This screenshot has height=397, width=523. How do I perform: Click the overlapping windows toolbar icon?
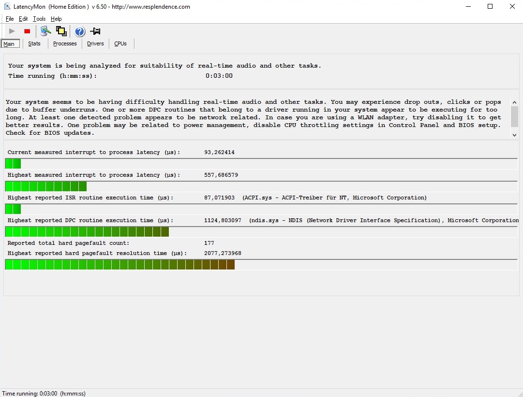point(61,31)
